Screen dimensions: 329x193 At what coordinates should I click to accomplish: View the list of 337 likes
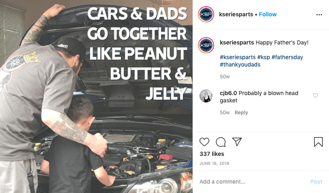(212, 154)
